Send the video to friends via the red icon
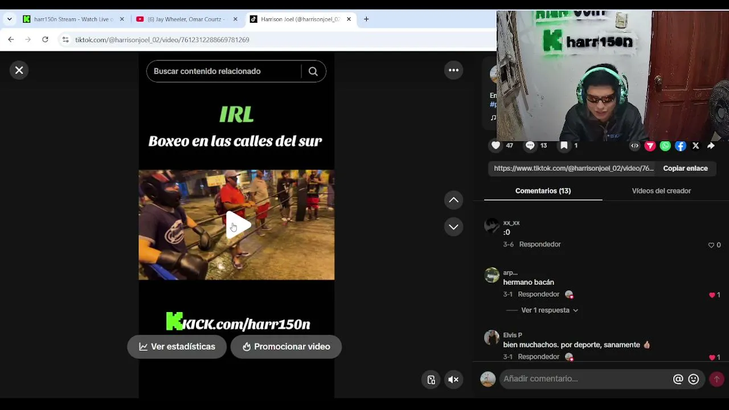Viewport: 729px width, 410px height. tap(650, 146)
